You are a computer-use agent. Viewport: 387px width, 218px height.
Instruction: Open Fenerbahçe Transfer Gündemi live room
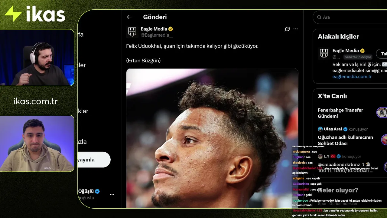click(x=340, y=113)
